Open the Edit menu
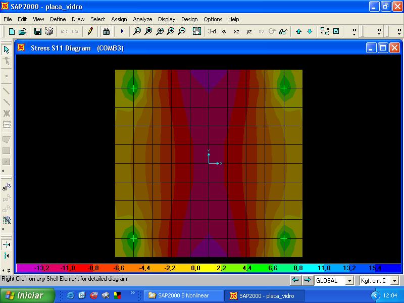 [x=22, y=19]
